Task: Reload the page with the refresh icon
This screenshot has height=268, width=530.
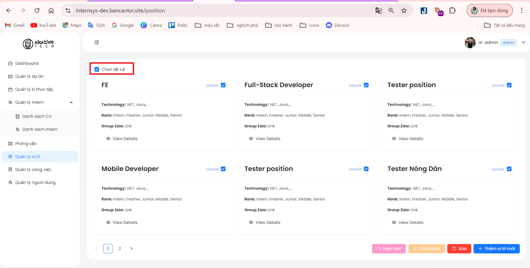Action: tap(37, 10)
